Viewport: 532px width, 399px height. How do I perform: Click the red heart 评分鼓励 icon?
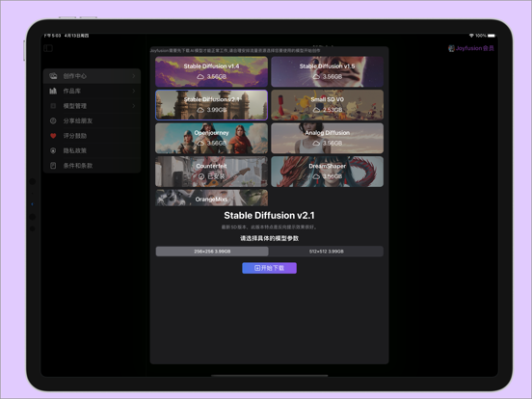click(53, 136)
